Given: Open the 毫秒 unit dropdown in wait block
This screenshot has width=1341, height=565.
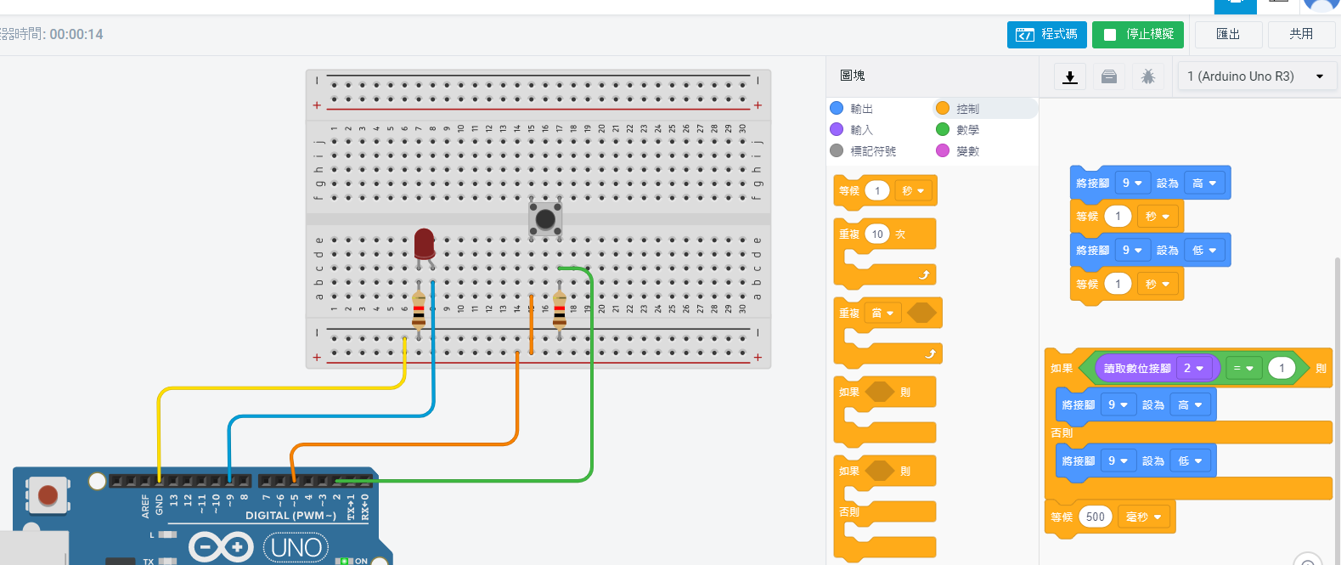Looking at the screenshot, I should coord(1143,517).
